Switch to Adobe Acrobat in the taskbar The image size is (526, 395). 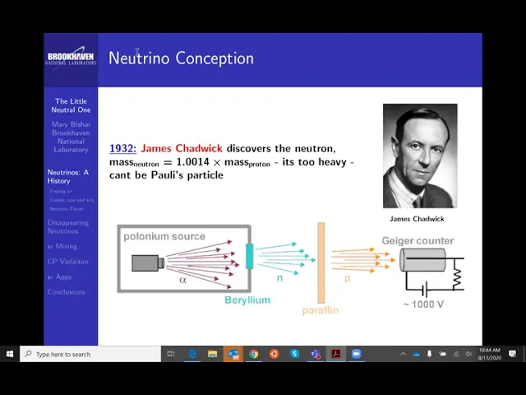point(336,354)
